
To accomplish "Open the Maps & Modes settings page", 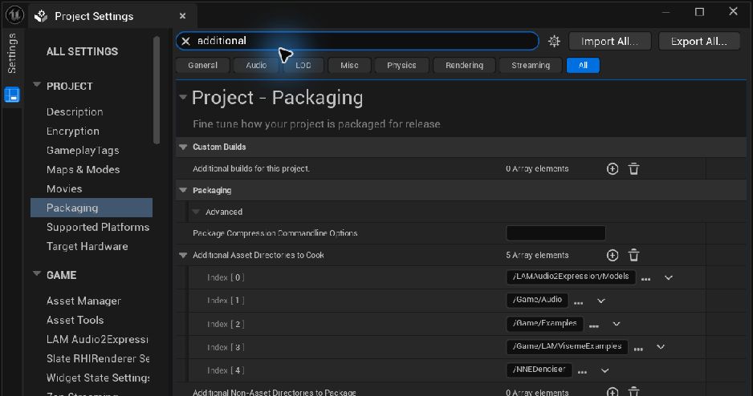I will click(x=83, y=169).
